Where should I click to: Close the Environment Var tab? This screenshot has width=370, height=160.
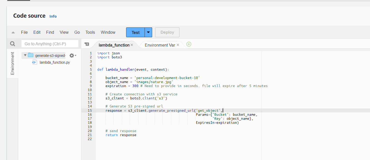pos(178,45)
